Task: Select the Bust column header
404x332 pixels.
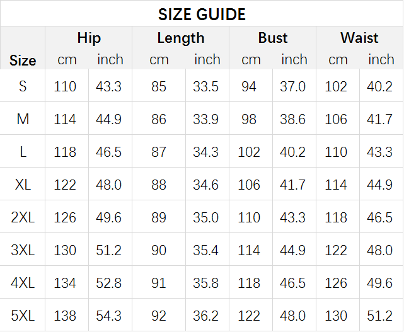Action: coord(273,38)
